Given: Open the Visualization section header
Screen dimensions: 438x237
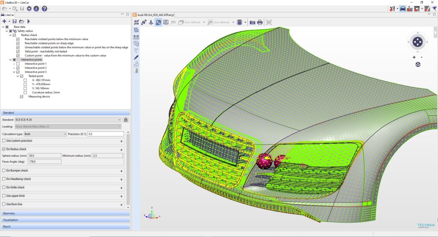Looking at the screenshot, I should click(65, 220).
